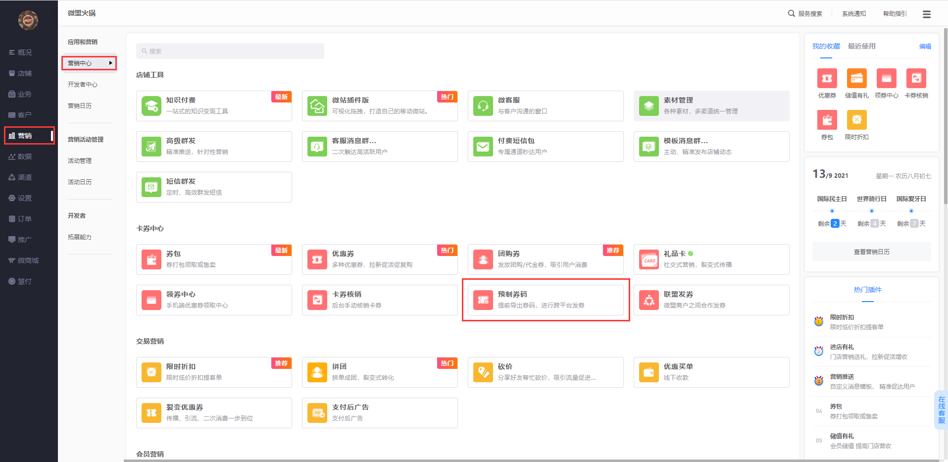Click the 预制券码 plugin icon

click(483, 300)
